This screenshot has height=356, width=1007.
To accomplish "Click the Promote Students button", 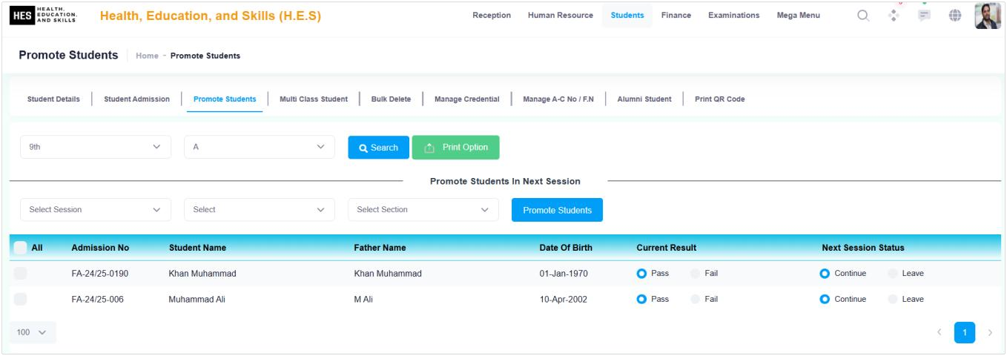I will click(557, 210).
